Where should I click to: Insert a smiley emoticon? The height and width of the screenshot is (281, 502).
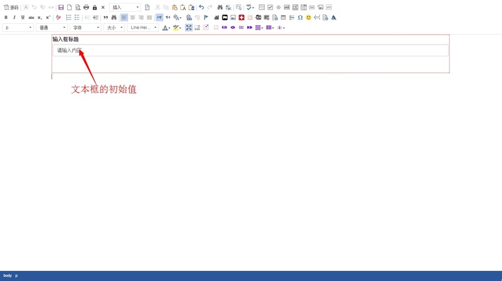pos(309,18)
